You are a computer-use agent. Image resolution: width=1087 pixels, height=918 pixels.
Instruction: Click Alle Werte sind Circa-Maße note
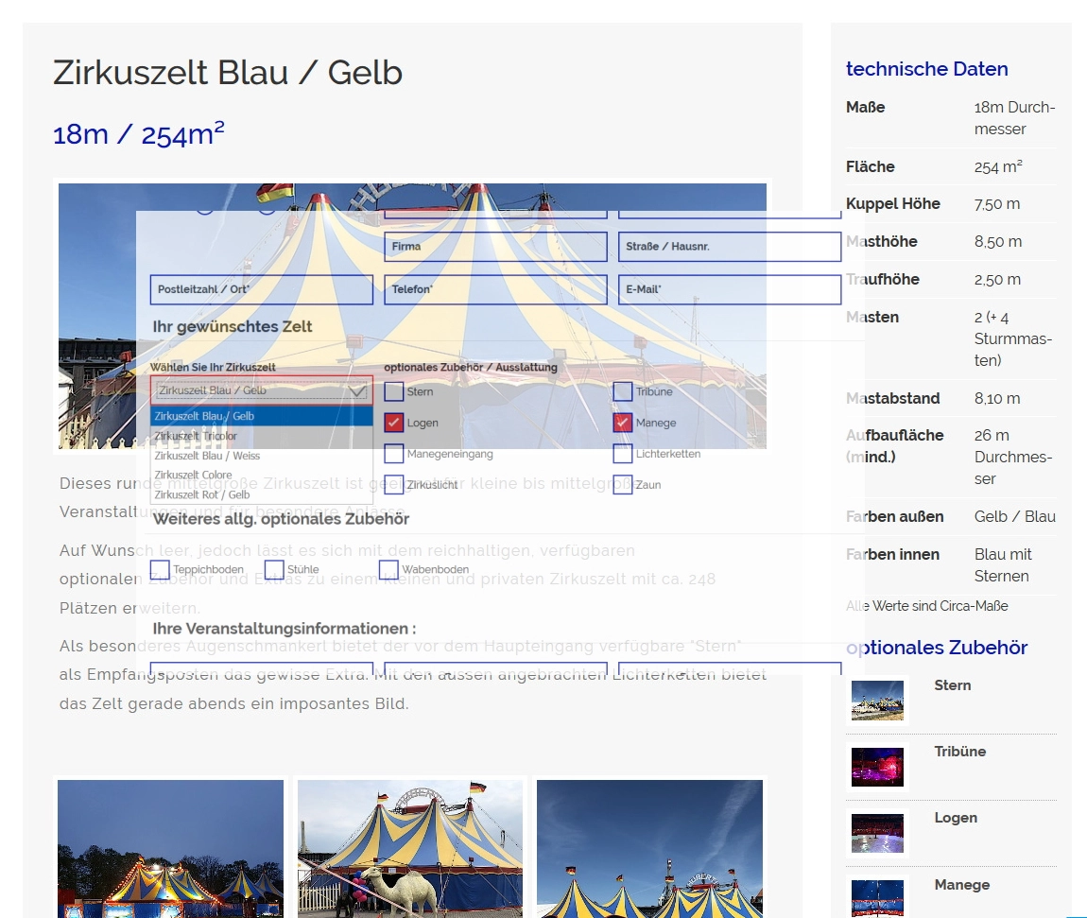pyautogui.click(x=927, y=606)
